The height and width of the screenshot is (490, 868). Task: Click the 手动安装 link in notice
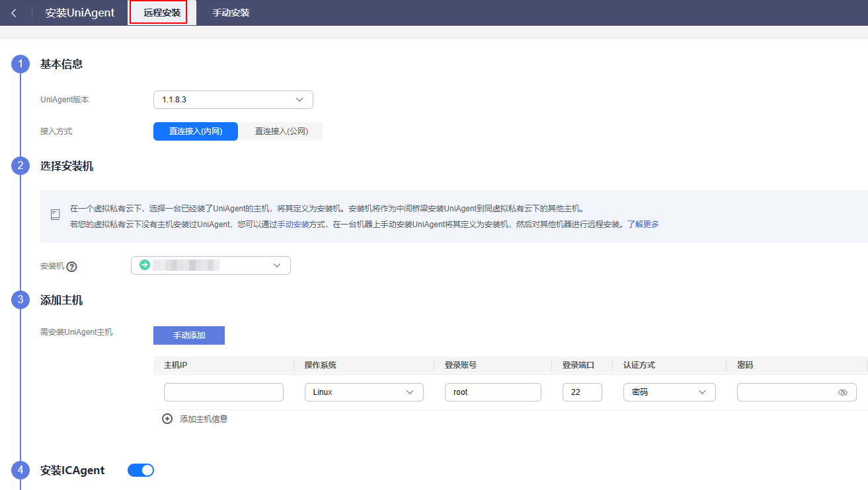[294, 224]
